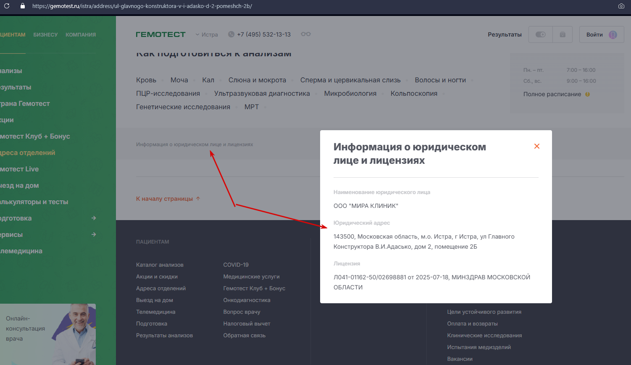631x365 pixels.
Task: Open Страна Гемотест in the sidebar
Action: (25, 104)
